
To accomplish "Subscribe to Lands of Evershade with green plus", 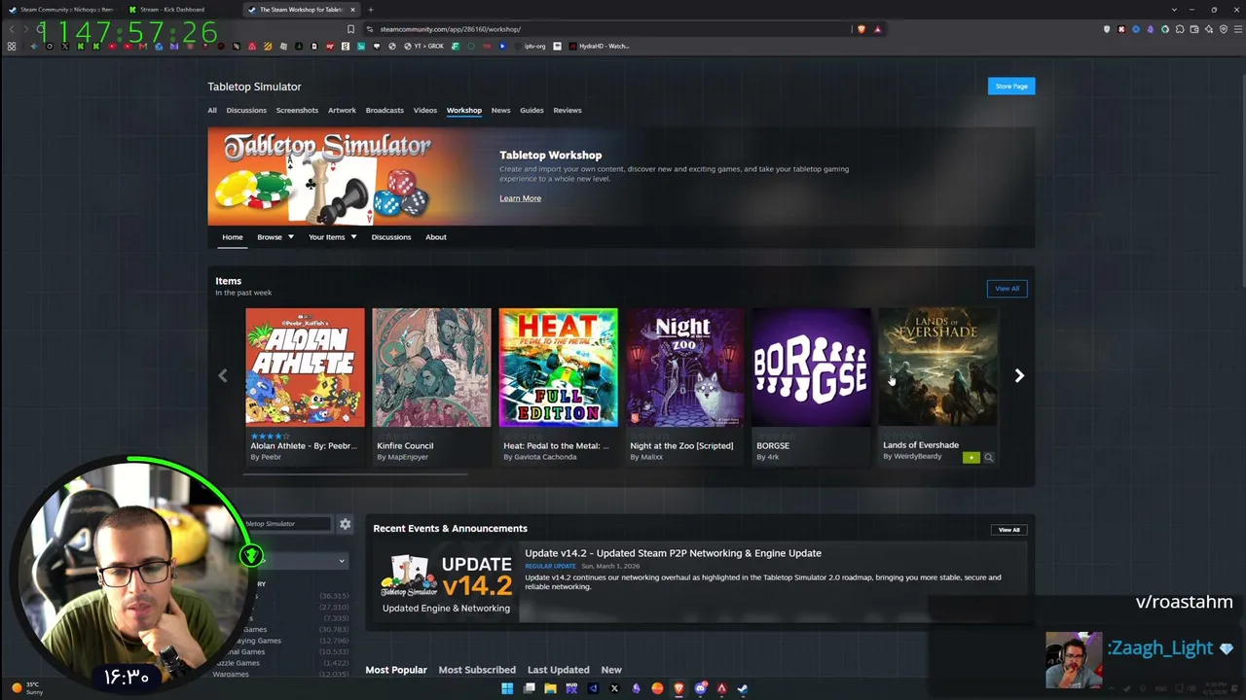I will 971,457.
